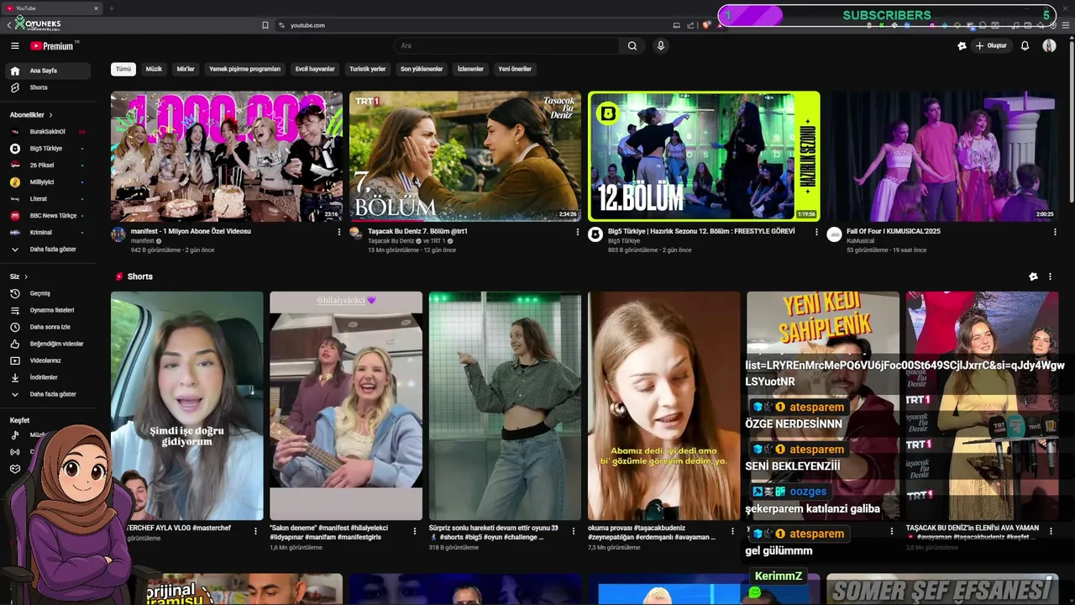This screenshot has width=1075, height=605.
Task: Click sparkle icon in Shorts shelf header
Action: (x=1033, y=276)
